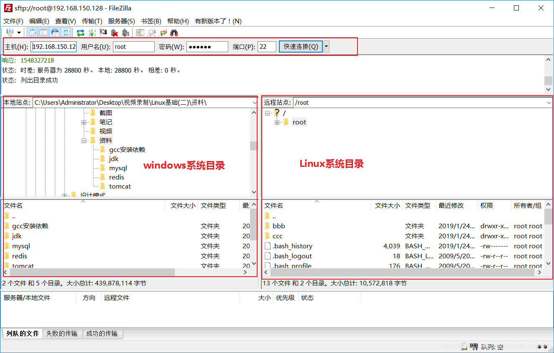Open the Site Manager dropdown arrow

19,33
